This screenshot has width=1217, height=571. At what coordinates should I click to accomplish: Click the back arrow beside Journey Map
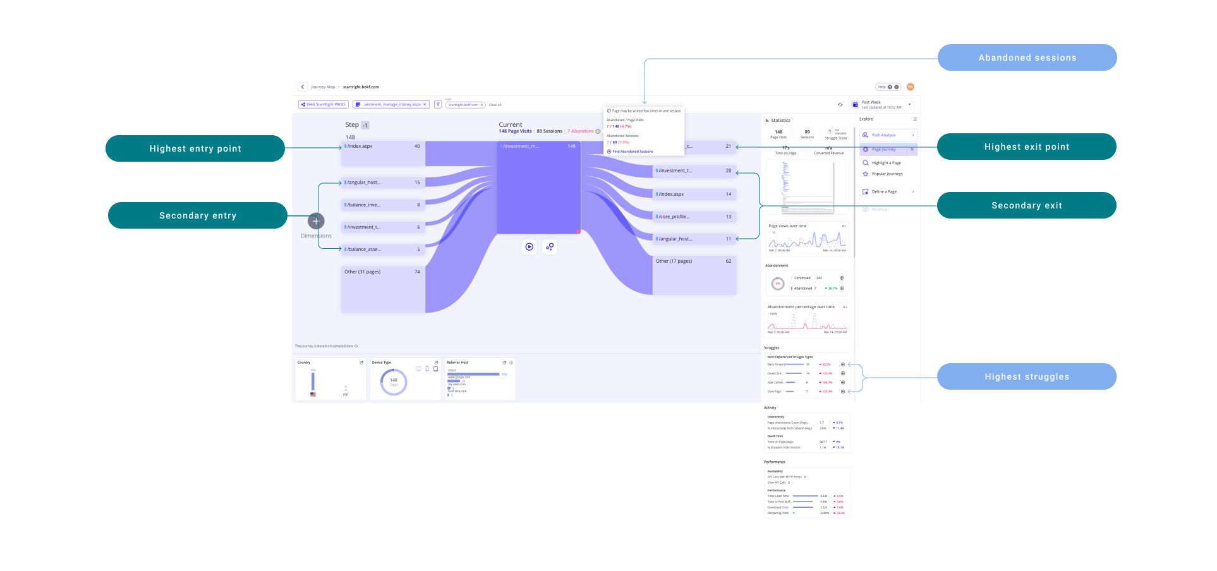303,87
